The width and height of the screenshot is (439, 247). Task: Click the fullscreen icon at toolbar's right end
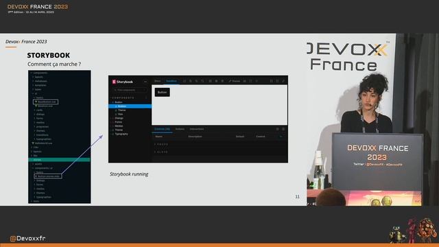coord(272,81)
